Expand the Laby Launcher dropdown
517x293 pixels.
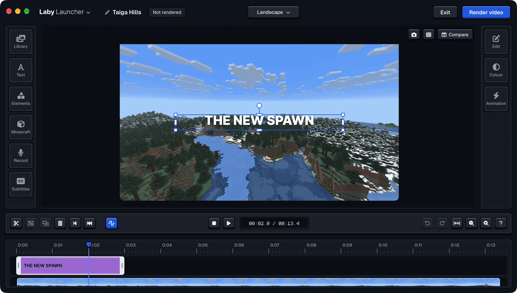click(x=65, y=12)
